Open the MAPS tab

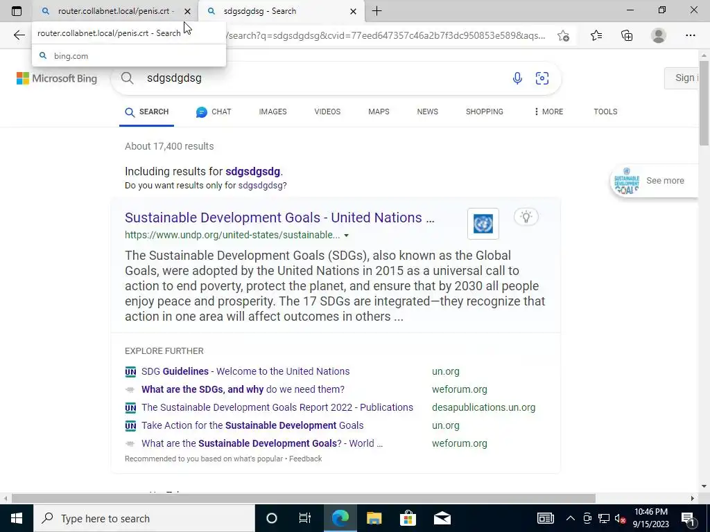coord(379,112)
